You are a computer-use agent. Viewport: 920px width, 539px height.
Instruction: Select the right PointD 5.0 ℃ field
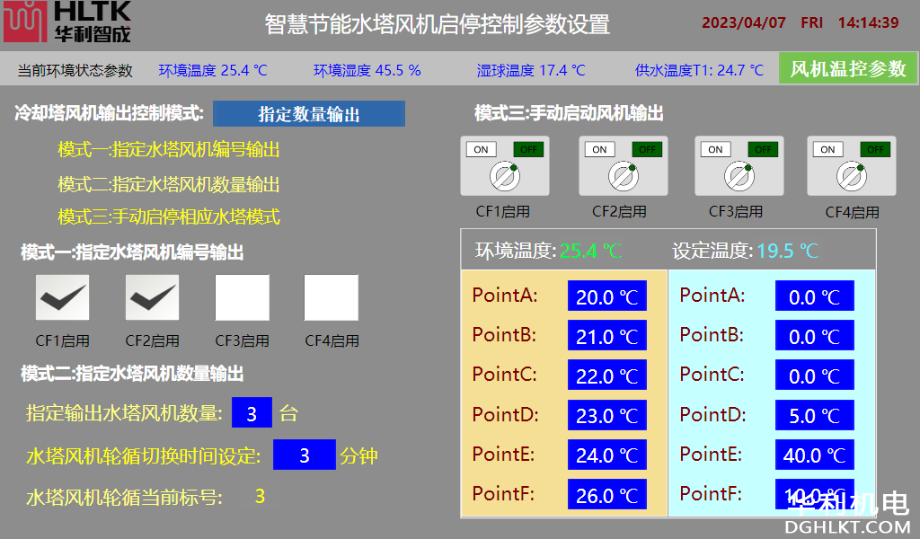pyautogui.click(x=814, y=416)
